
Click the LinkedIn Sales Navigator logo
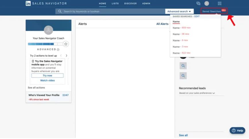pyautogui.click(x=46, y=3)
